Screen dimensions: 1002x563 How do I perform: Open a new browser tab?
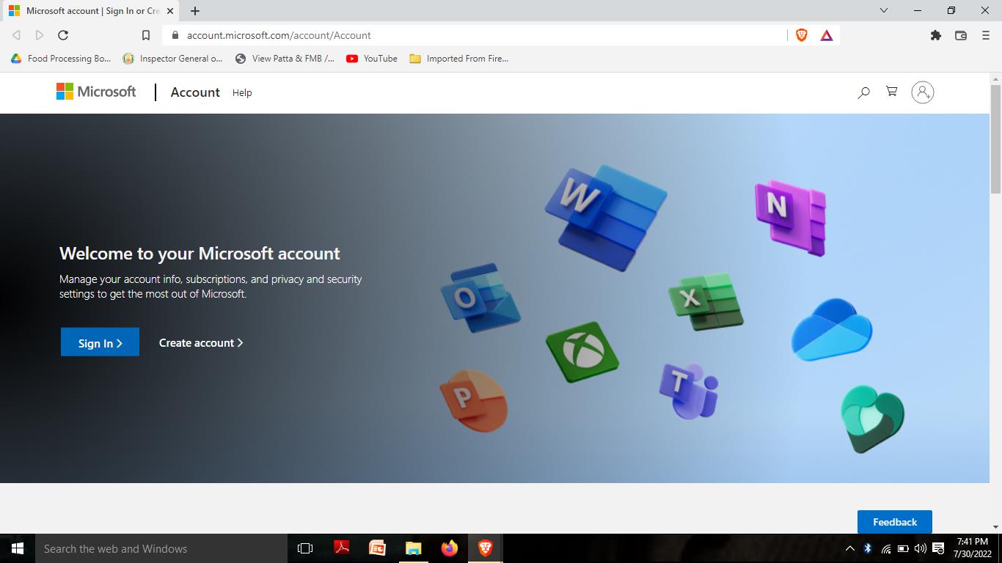[x=195, y=11]
